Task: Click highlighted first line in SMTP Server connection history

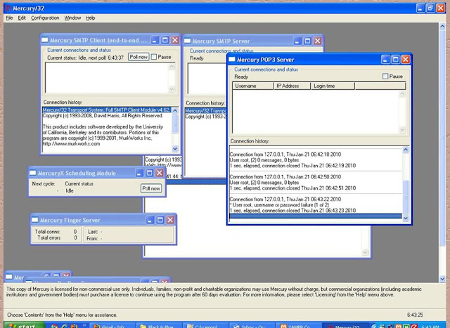Action: (x=206, y=111)
